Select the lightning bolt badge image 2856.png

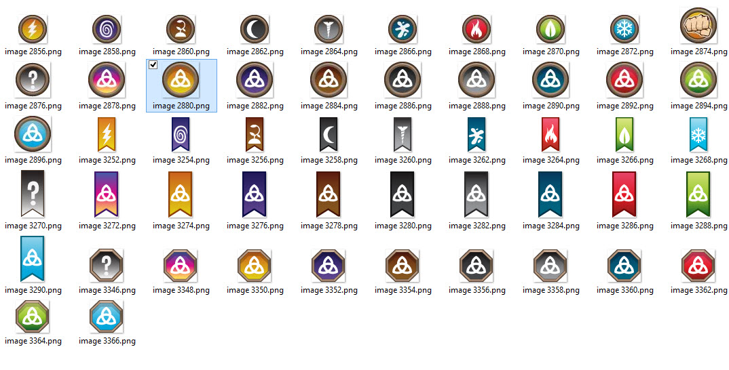click(x=33, y=29)
